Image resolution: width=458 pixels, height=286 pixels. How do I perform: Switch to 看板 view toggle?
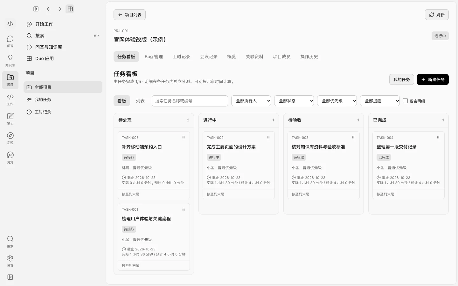click(122, 101)
